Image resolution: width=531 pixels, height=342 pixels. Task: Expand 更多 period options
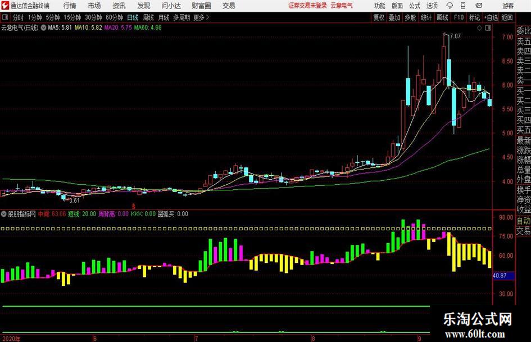[201, 17]
